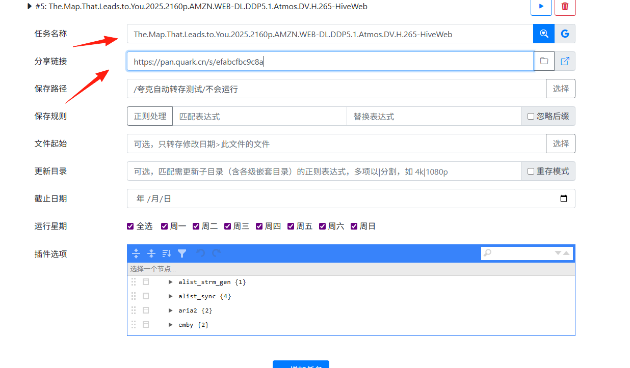Collapse the task #5 header triangle
Image resolution: width=630 pixels, height=368 pixels.
coord(30,7)
